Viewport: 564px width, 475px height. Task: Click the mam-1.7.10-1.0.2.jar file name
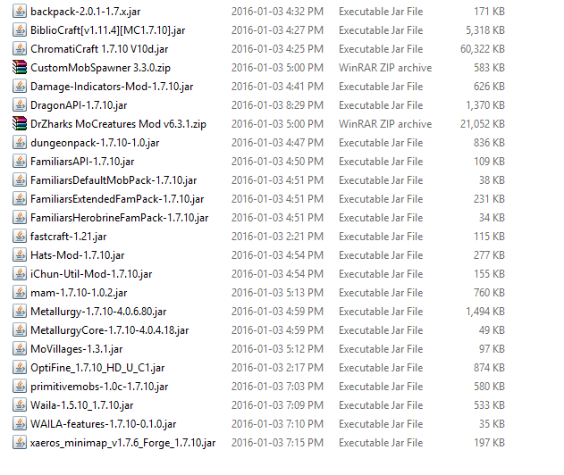79,293
